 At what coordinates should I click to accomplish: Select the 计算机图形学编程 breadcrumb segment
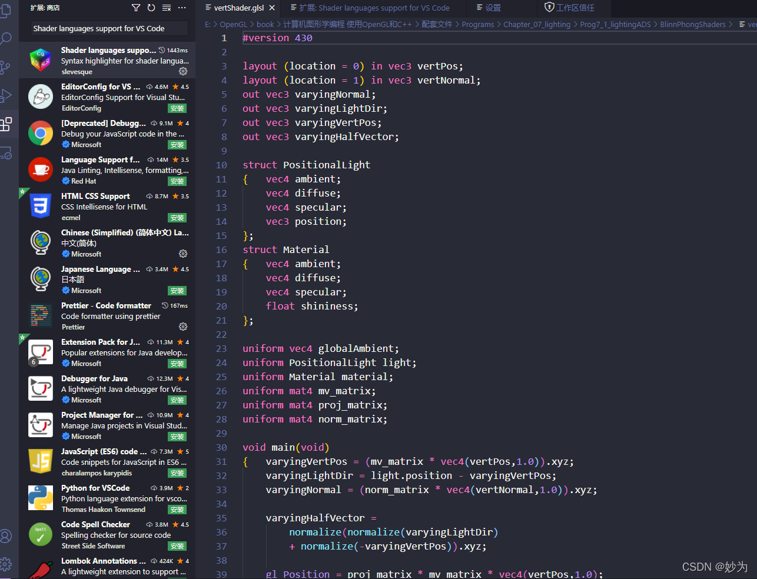[347, 24]
